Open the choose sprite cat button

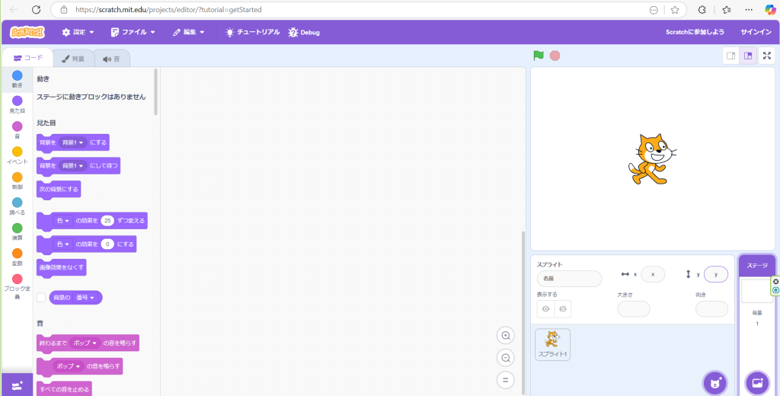(714, 382)
